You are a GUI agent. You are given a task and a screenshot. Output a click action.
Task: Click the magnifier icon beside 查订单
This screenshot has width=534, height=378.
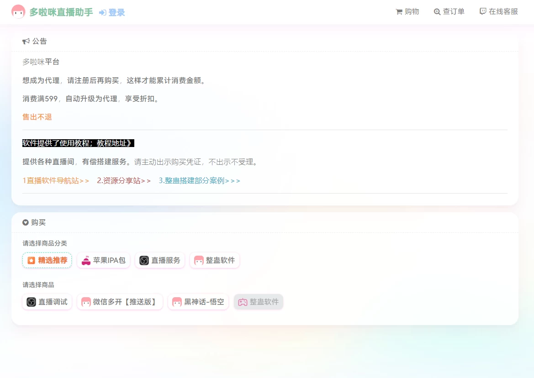tap(437, 12)
